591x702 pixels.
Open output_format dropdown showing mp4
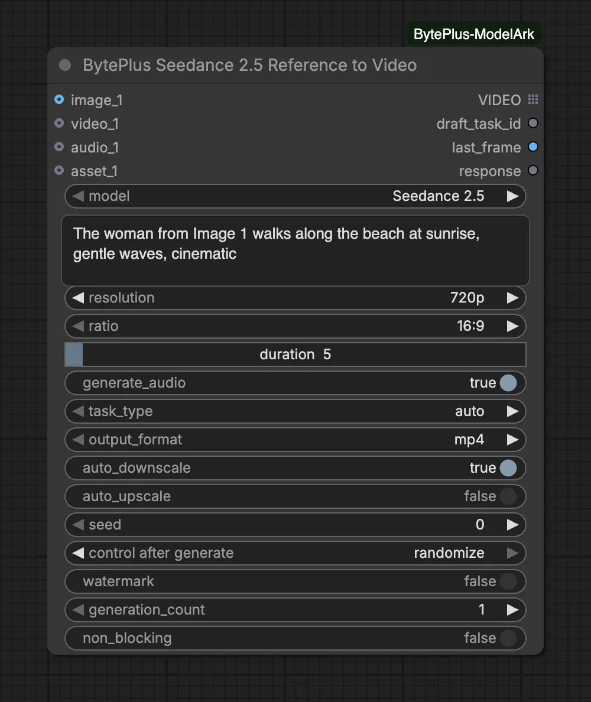pos(295,440)
